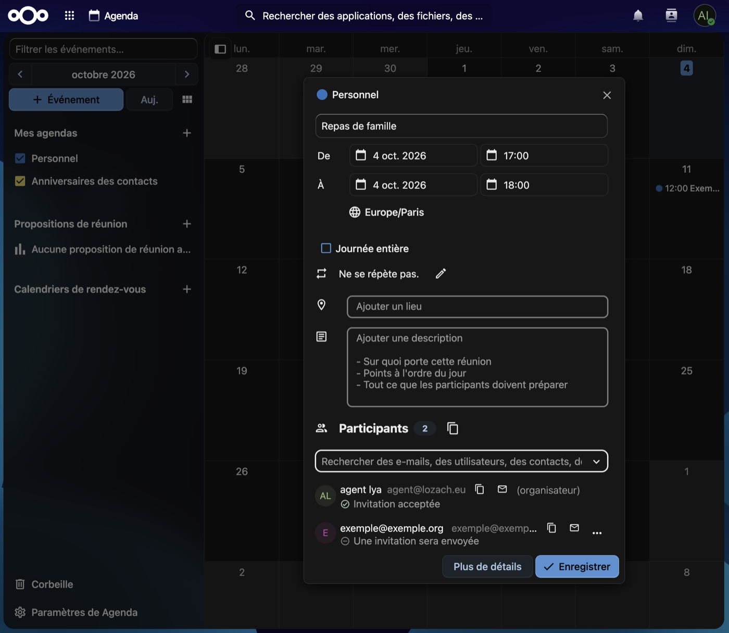This screenshot has height=633, width=729.
Task: Copy the participants list icon
Action: pyautogui.click(x=453, y=428)
